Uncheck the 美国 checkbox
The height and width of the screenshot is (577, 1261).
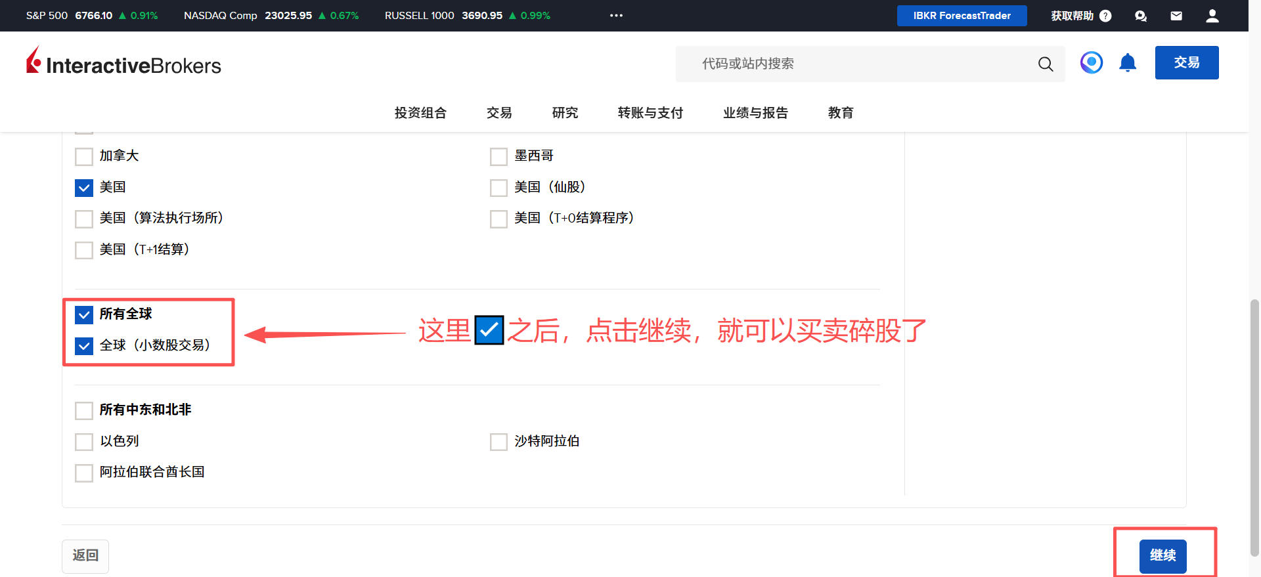pos(84,188)
